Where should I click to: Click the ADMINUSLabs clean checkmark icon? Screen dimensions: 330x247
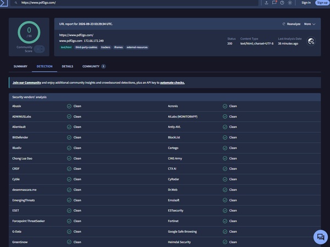click(x=69, y=116)
